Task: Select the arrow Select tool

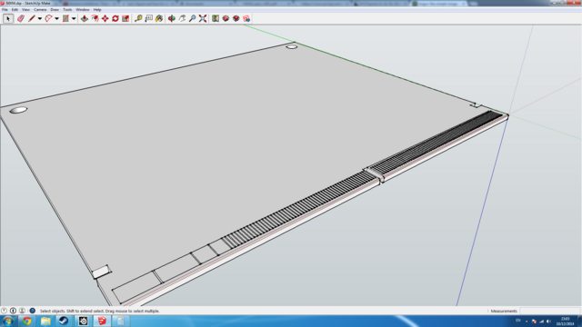Action: click(x=8, y=18)
